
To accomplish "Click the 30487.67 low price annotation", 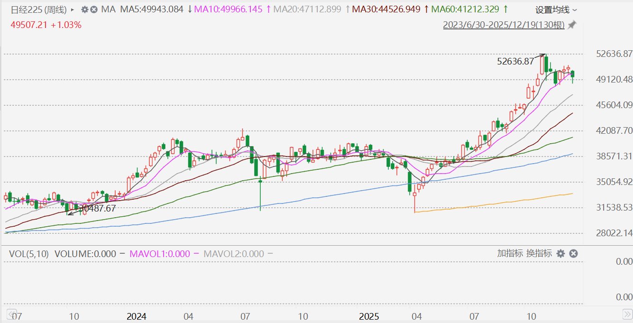I will coord(97,208).
